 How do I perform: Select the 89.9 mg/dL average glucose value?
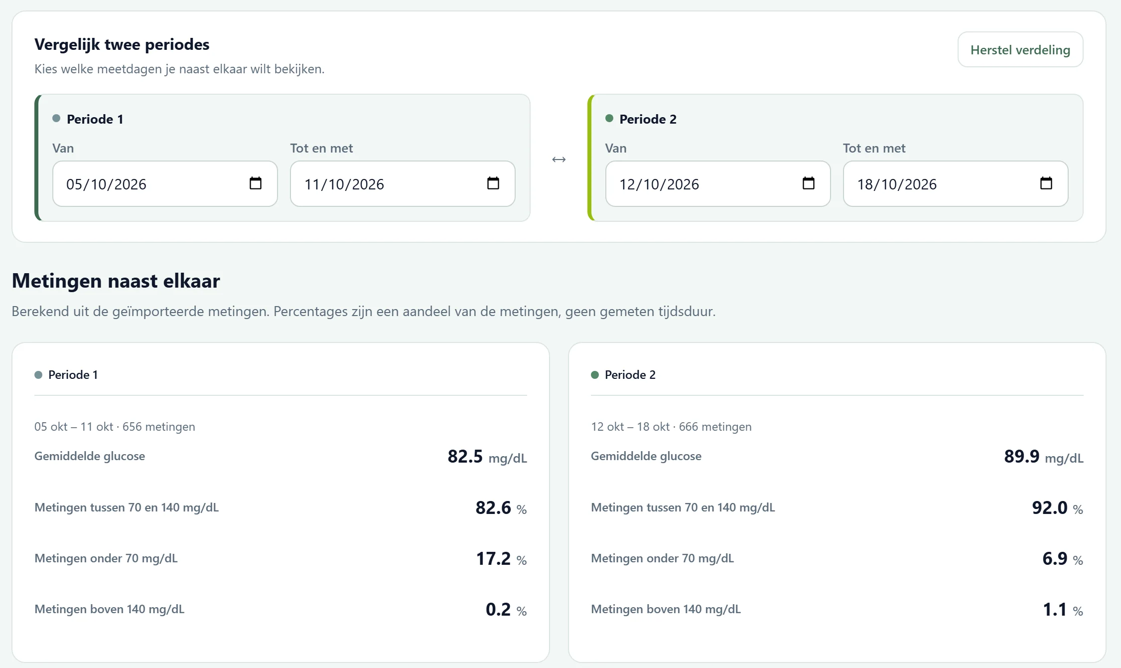point(1044,457)
